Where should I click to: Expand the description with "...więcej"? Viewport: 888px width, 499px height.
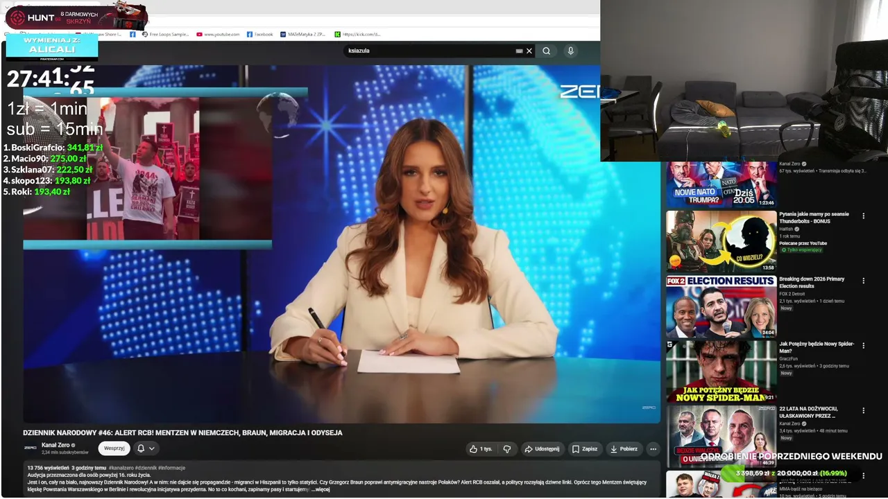(x=322, y=489)
